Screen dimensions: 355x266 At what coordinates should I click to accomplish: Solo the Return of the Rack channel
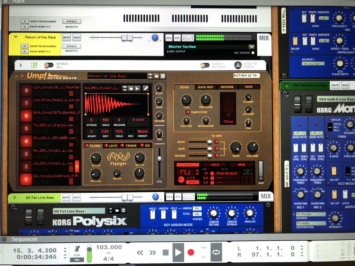coord(77,38)
